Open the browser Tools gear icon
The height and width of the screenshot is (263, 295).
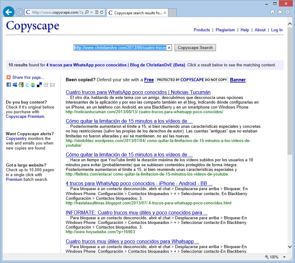point(288,12)
